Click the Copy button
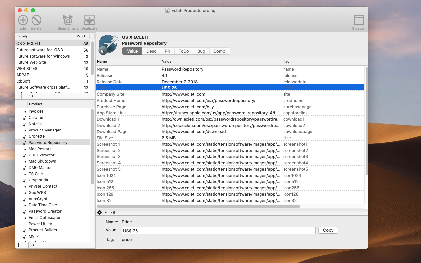Screen dimensions: 421x263 (x=328, y=230)
